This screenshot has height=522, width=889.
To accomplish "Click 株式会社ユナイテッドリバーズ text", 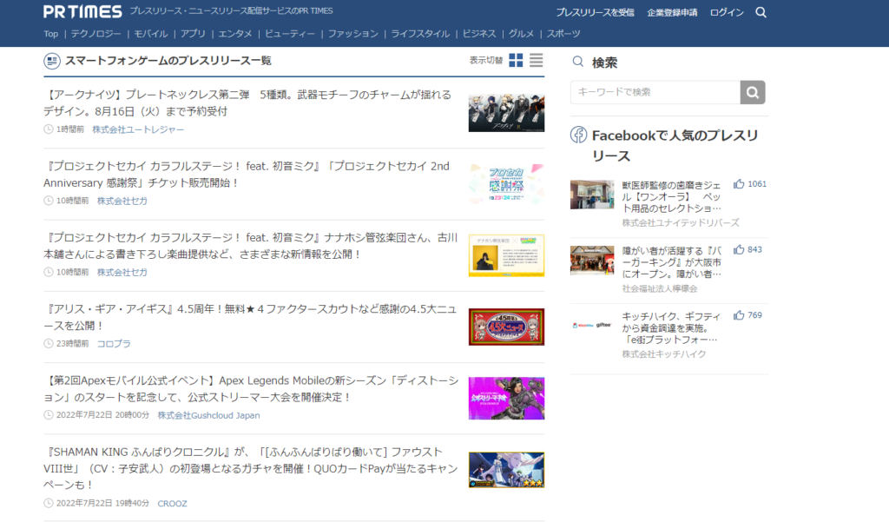I will point(681,222).
